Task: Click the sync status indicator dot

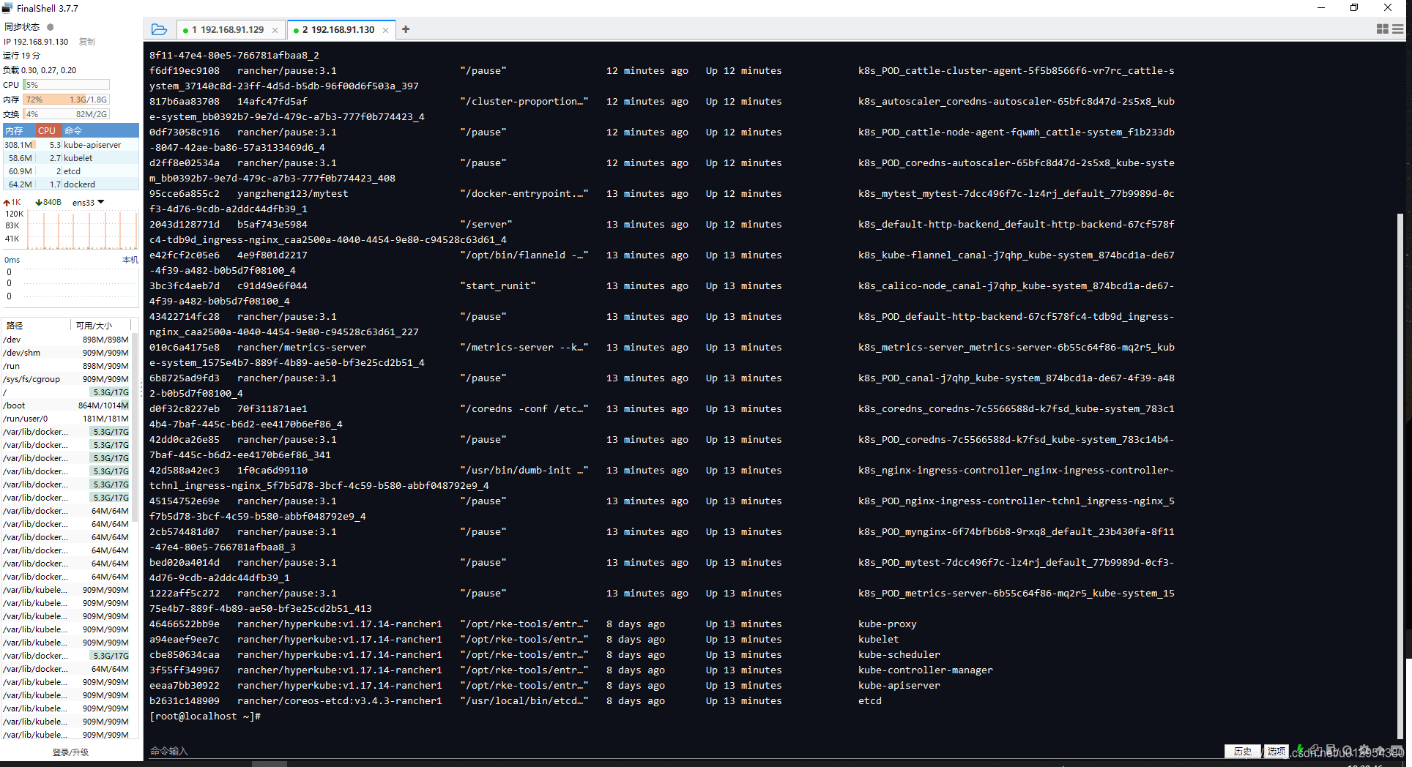Action: 51,27
